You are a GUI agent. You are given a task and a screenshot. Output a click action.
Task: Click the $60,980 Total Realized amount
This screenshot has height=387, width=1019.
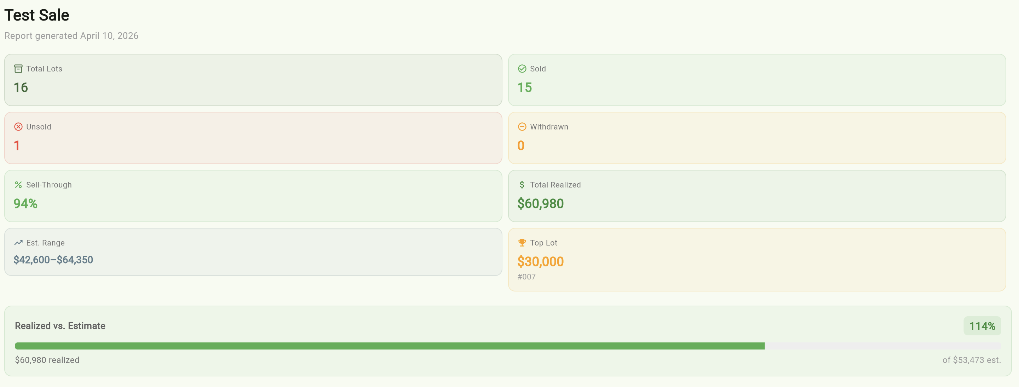[540, 204]
